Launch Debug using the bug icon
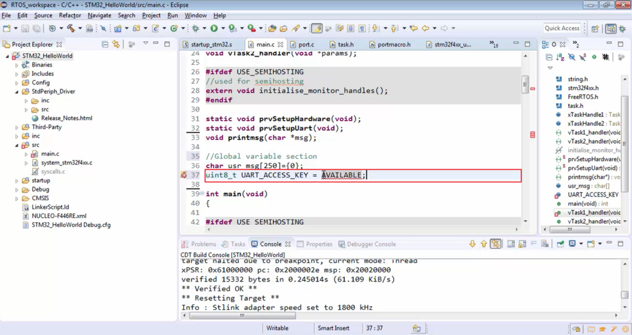 coord(196,28)
